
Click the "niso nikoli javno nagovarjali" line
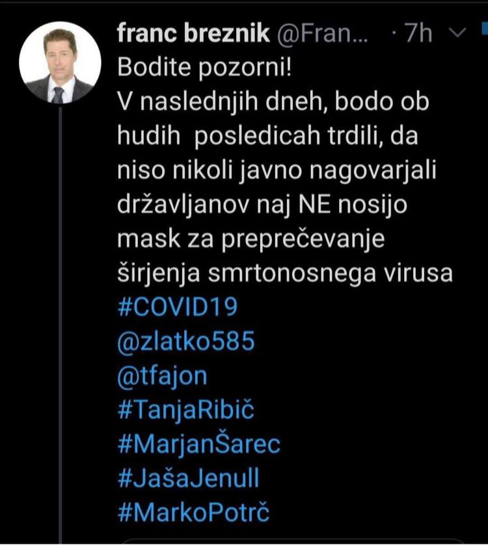point(277,171)
